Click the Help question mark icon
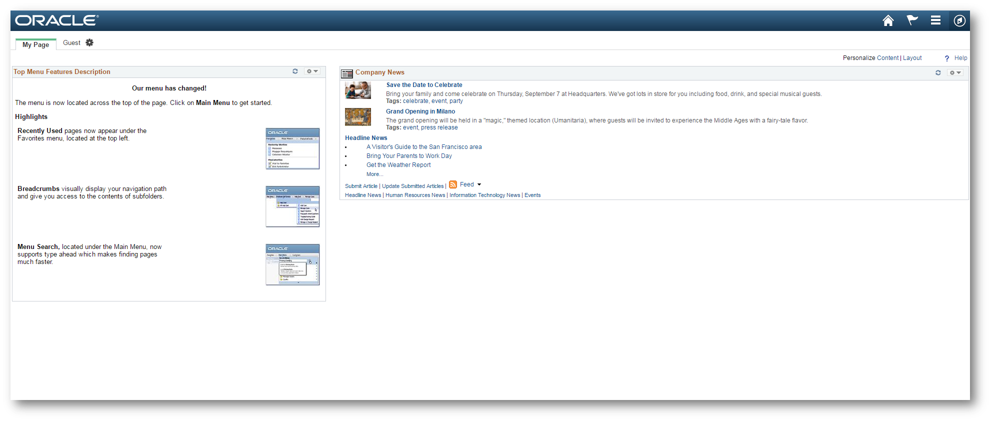The width and height of the screenshot is (991, 421). click(x=946, y=58)
